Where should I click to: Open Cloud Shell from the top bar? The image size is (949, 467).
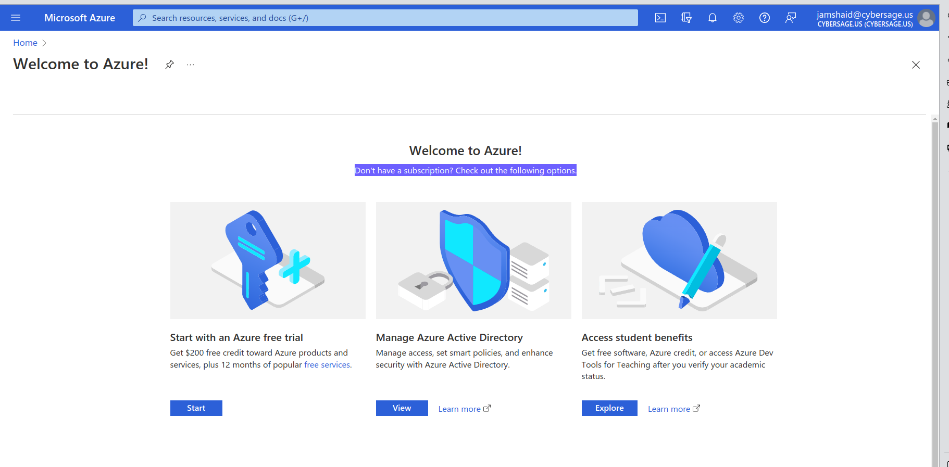click(x=660, y=18)
